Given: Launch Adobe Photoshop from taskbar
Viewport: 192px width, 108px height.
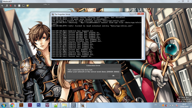Looking at the screenshot, I should tap(39, 105).
